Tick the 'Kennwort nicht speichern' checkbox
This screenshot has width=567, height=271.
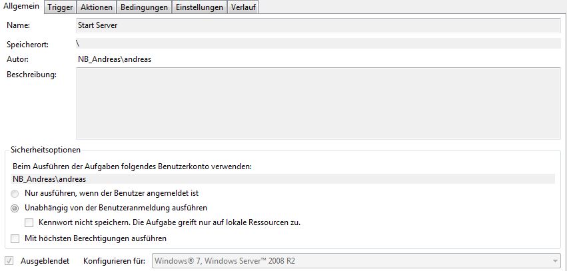pyautogui.click(x=29, y=223)
